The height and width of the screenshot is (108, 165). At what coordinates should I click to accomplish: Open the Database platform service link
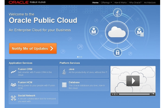point(84,85)
